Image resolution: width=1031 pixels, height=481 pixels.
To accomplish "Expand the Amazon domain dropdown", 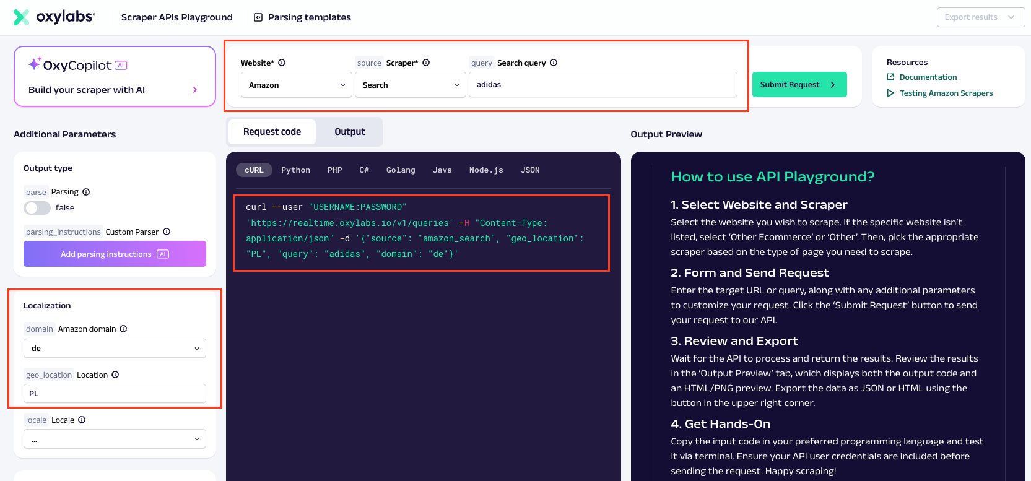I will coord(115,349).
